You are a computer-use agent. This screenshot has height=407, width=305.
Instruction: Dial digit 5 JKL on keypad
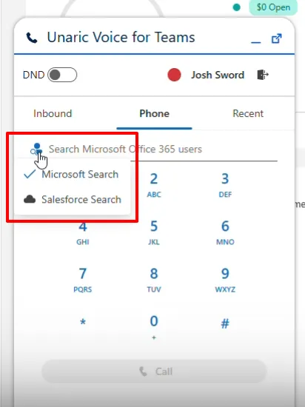coord(154,232)
